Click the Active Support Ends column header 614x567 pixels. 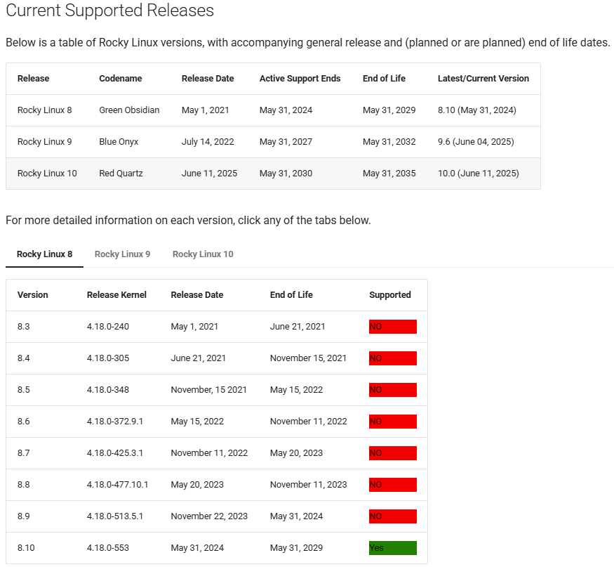[x=300, y=79]
